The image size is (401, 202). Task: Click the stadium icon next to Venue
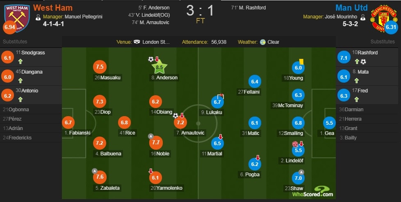click(137, 42)
